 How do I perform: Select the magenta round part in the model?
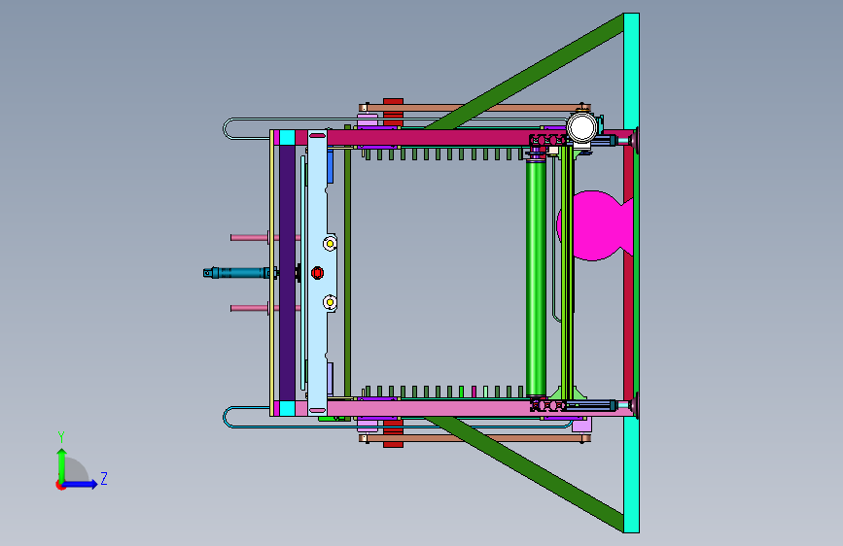(594, 225)
